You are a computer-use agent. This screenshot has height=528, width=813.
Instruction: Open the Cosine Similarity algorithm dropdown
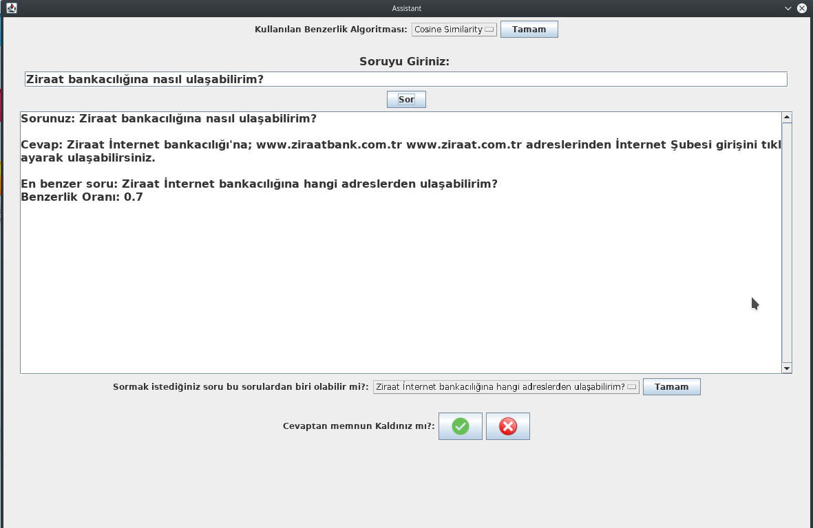[x=454, y=30]
